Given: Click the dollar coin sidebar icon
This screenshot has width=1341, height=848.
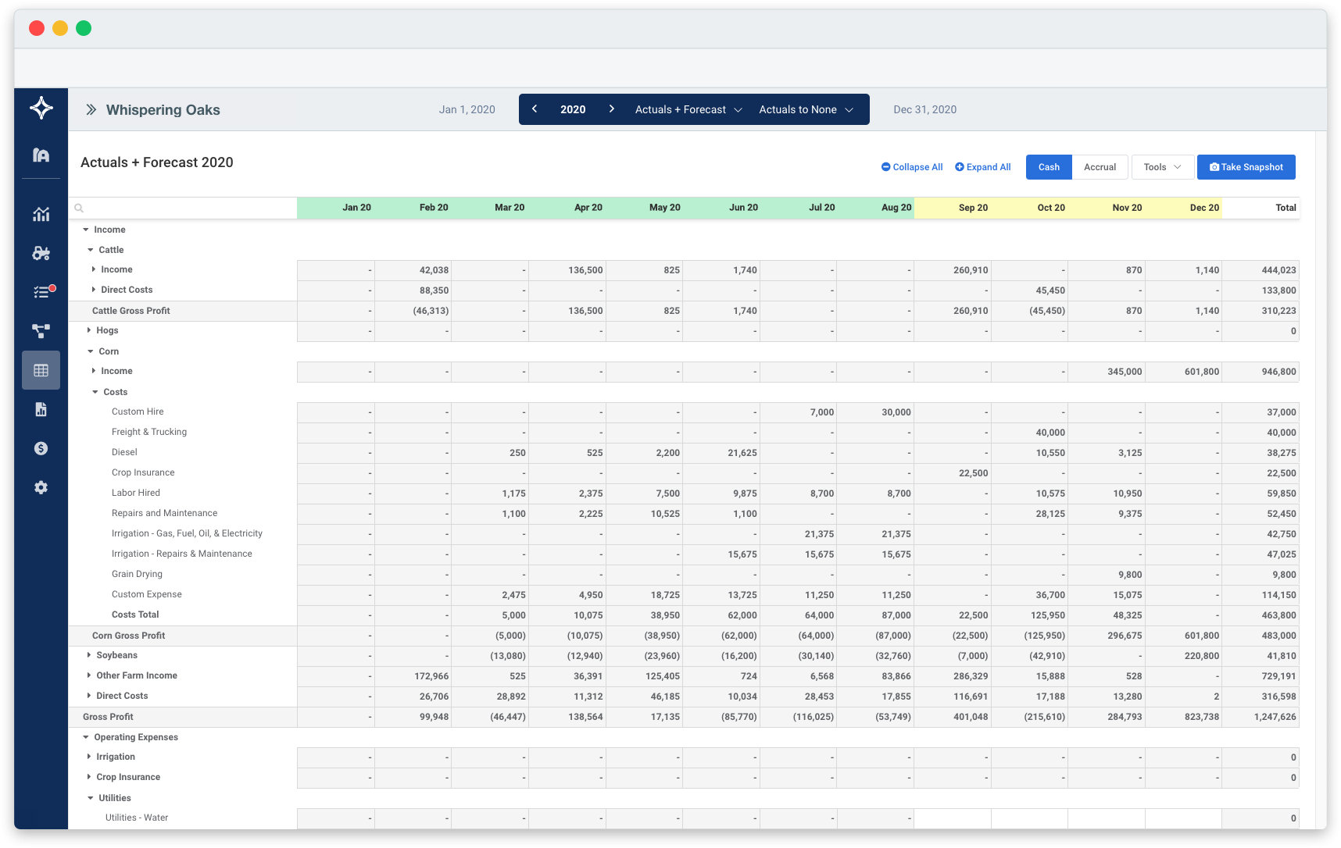Looking at the screenshot, I should tap(41, 448).
